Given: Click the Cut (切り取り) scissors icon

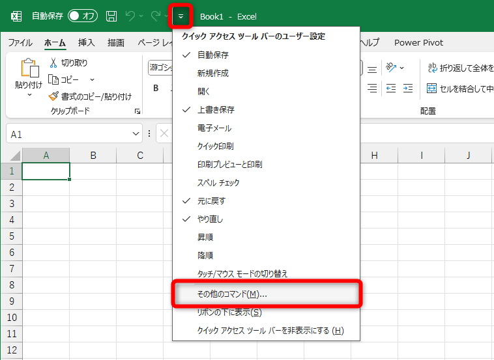Looking at the screenshot, I should (x=53, y=62).
